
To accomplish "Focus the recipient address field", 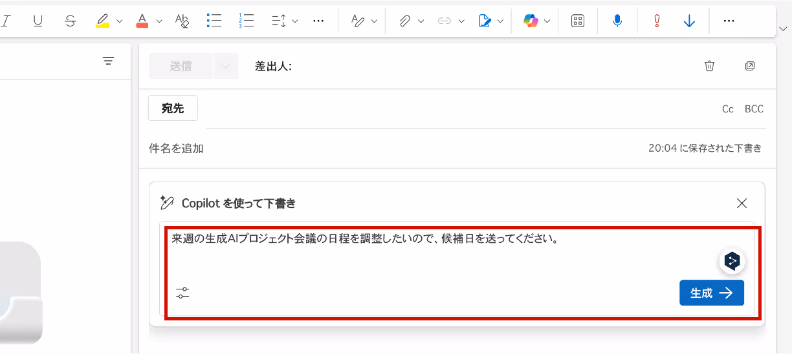I will [x=459, y=109].
